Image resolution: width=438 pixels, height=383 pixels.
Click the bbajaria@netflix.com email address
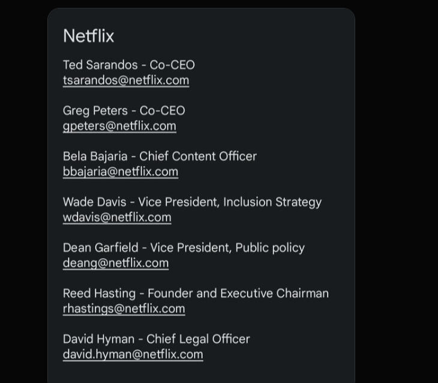pos(121,172)
